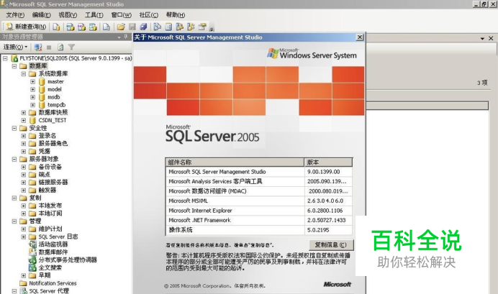This screenshot has width=498, height=294.
Task: Open Template Explorer toolbar icon
Action: coord(191,27)
